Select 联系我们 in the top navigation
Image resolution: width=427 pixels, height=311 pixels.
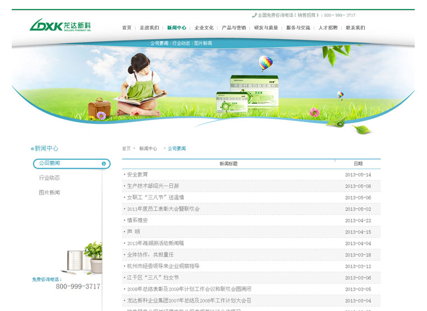click(x=355, y=27)
